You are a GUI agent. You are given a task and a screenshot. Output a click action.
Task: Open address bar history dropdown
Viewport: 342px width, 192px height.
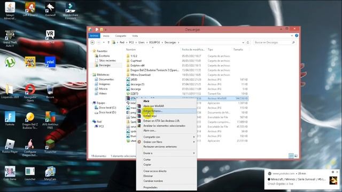tap(243, 43)
